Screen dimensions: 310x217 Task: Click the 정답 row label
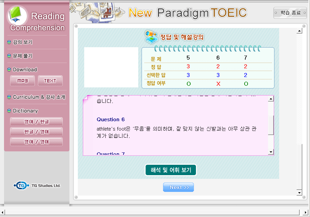pos(156,67)
